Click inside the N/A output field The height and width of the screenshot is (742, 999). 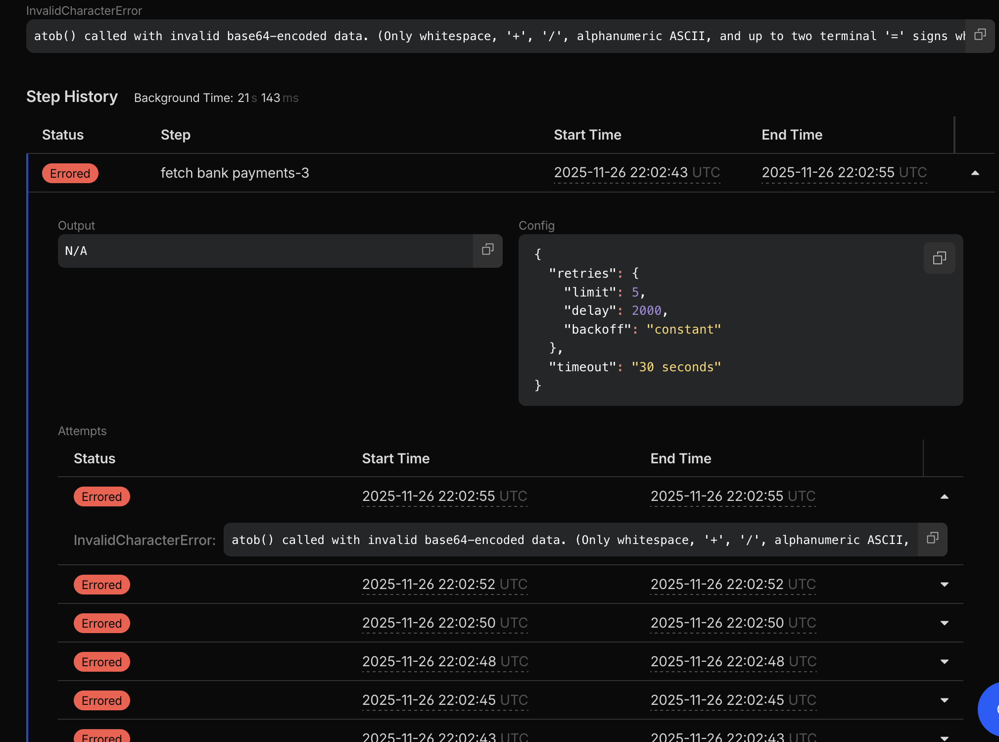click(265, 251)
